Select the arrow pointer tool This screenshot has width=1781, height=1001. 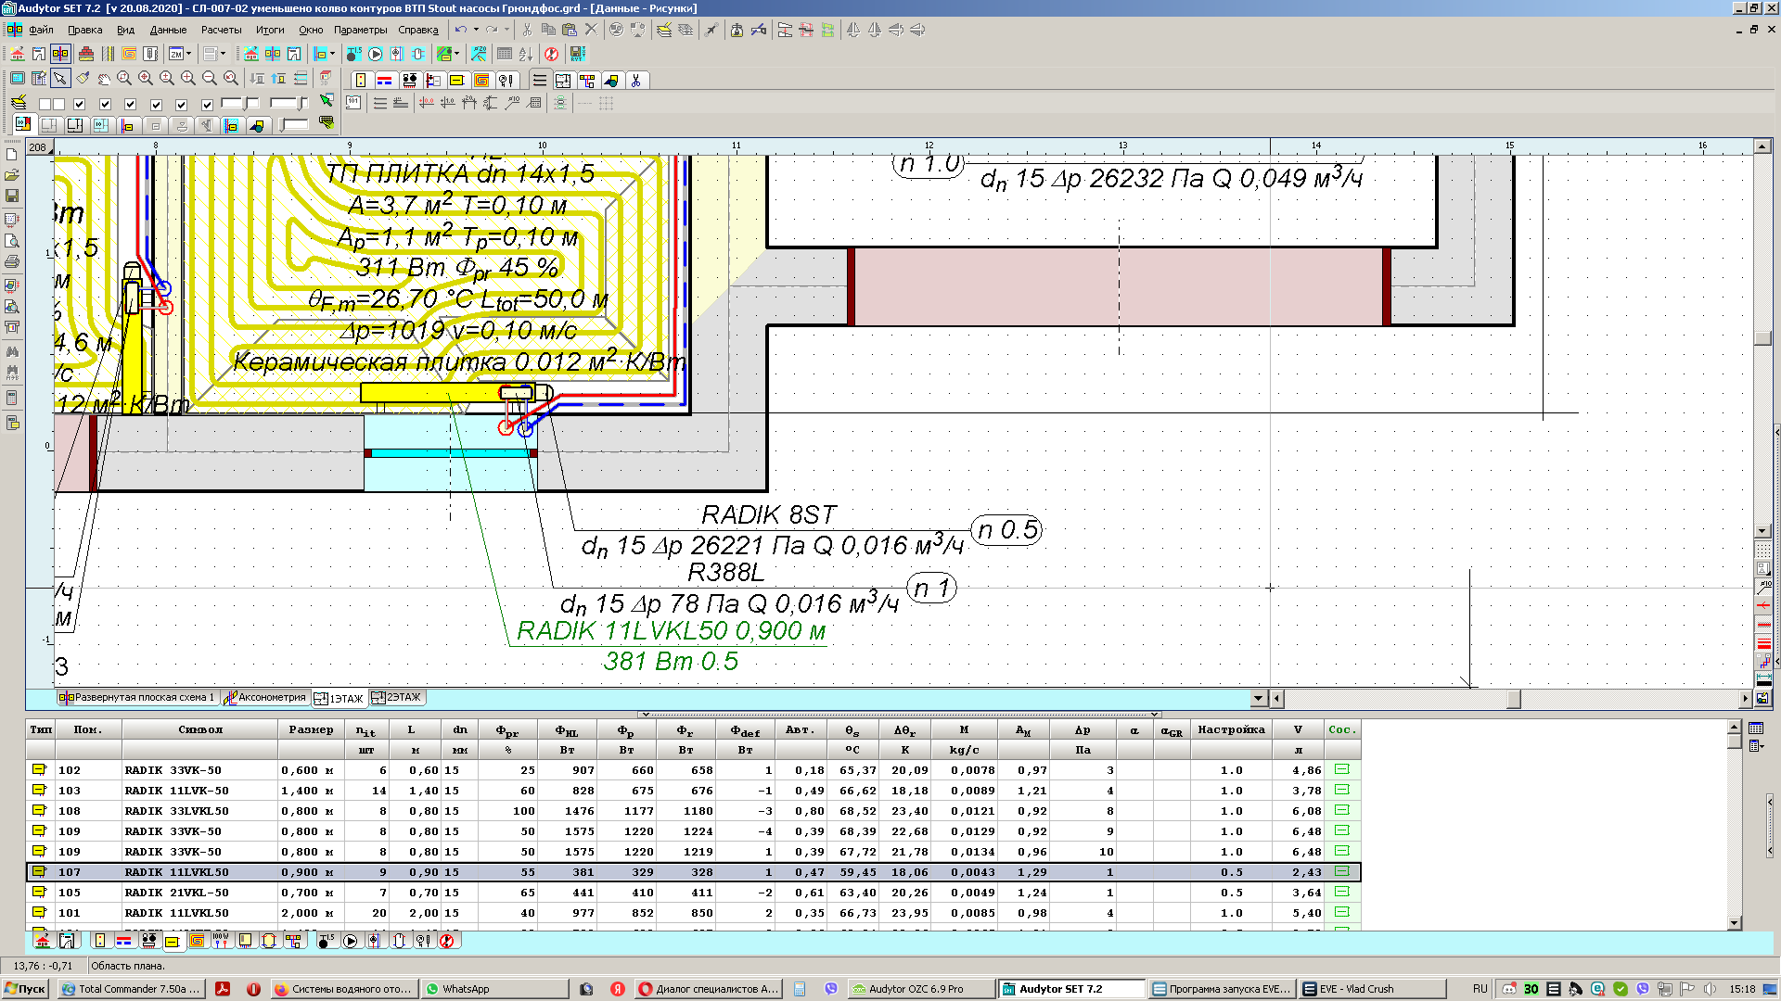(60, 80)
